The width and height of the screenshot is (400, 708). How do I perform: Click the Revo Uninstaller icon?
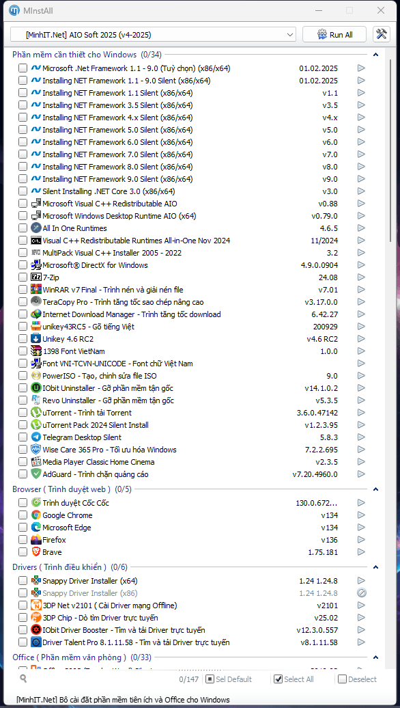point(36,400)
